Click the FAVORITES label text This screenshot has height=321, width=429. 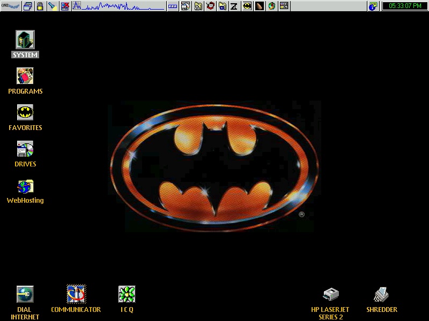[x=25, y=127]
